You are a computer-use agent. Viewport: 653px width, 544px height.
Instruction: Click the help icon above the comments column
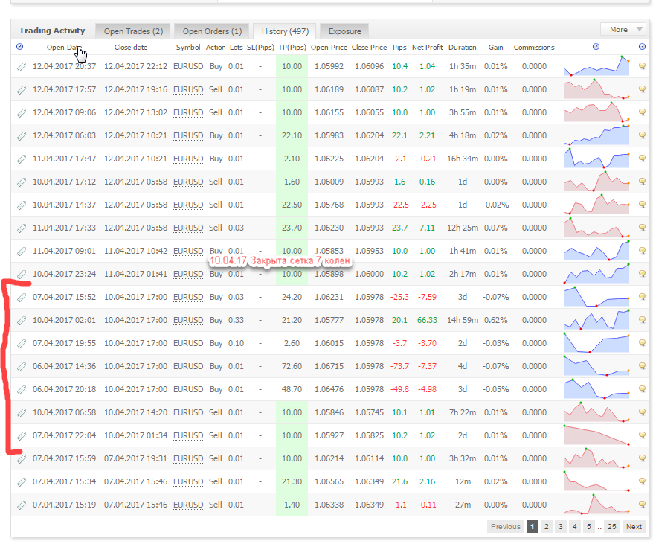point(642,47)
